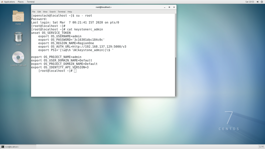Click the Applications menu foot icon
The image size is (265, 149).
tap(2, 2)
